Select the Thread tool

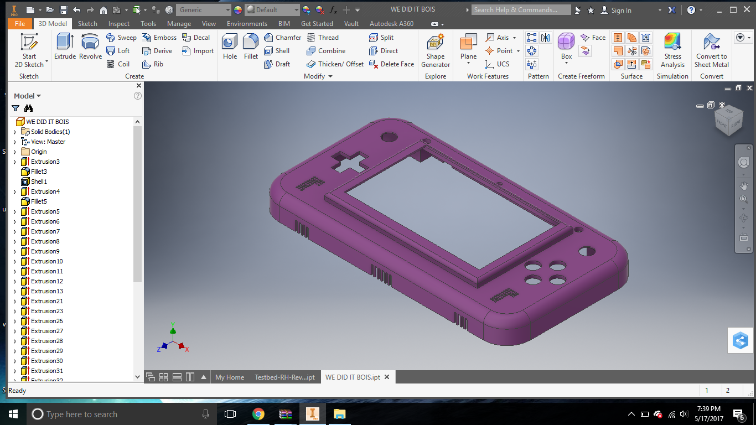point(322,38)
